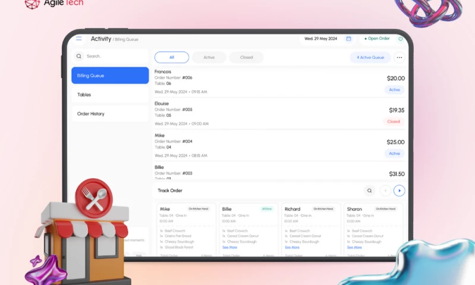The image size is (475, 285).
Task: Click the calendar icon beside the date
Action: tap(349, 39)
